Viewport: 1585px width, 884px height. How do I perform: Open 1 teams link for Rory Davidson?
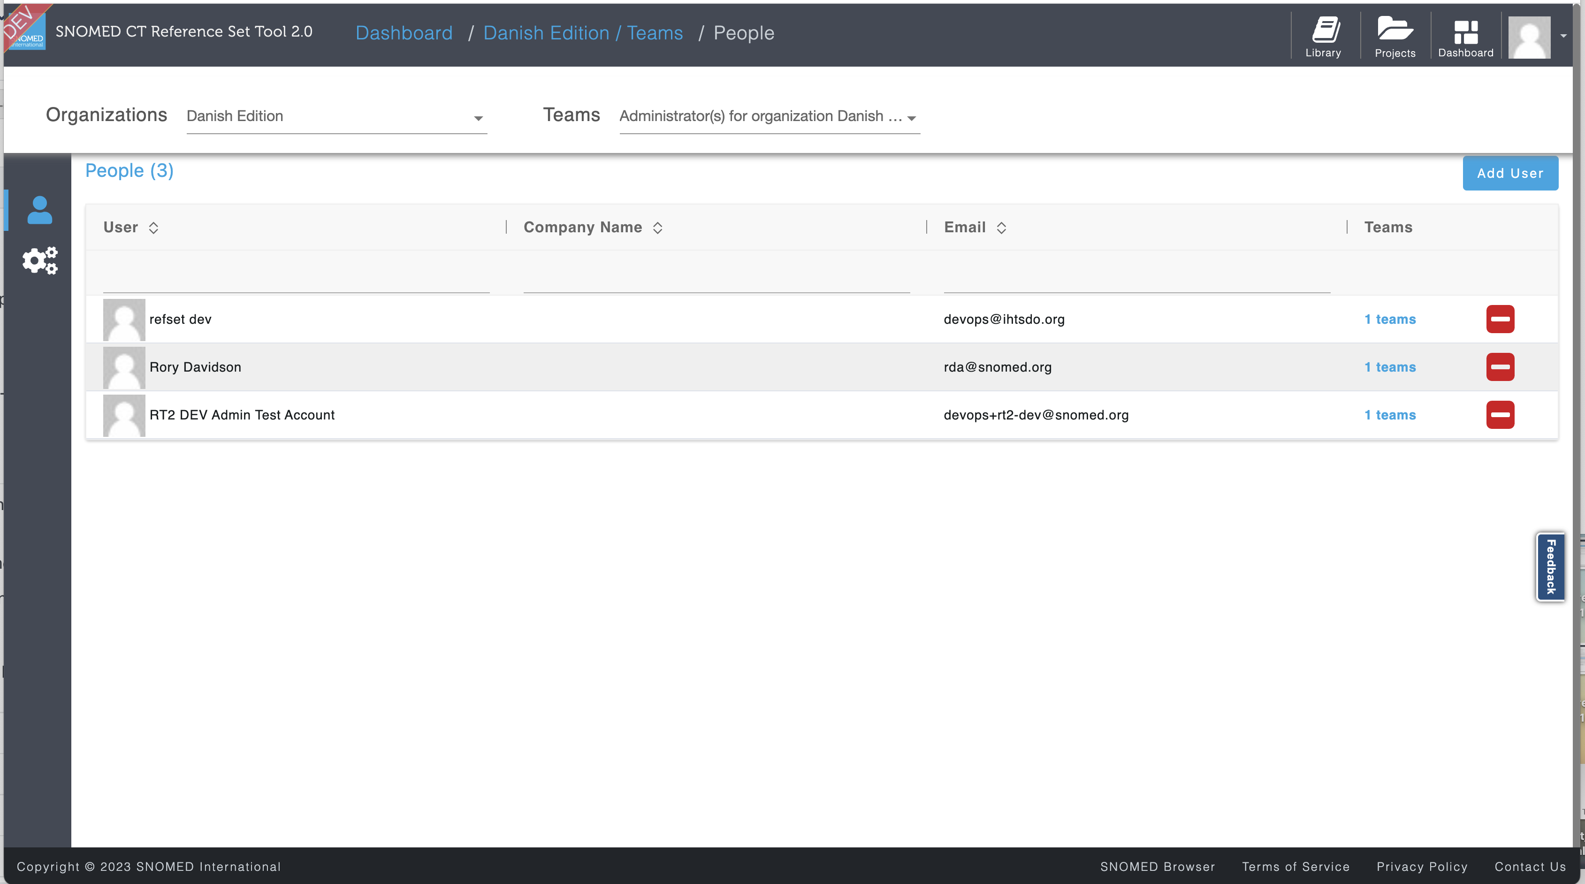1390,367
